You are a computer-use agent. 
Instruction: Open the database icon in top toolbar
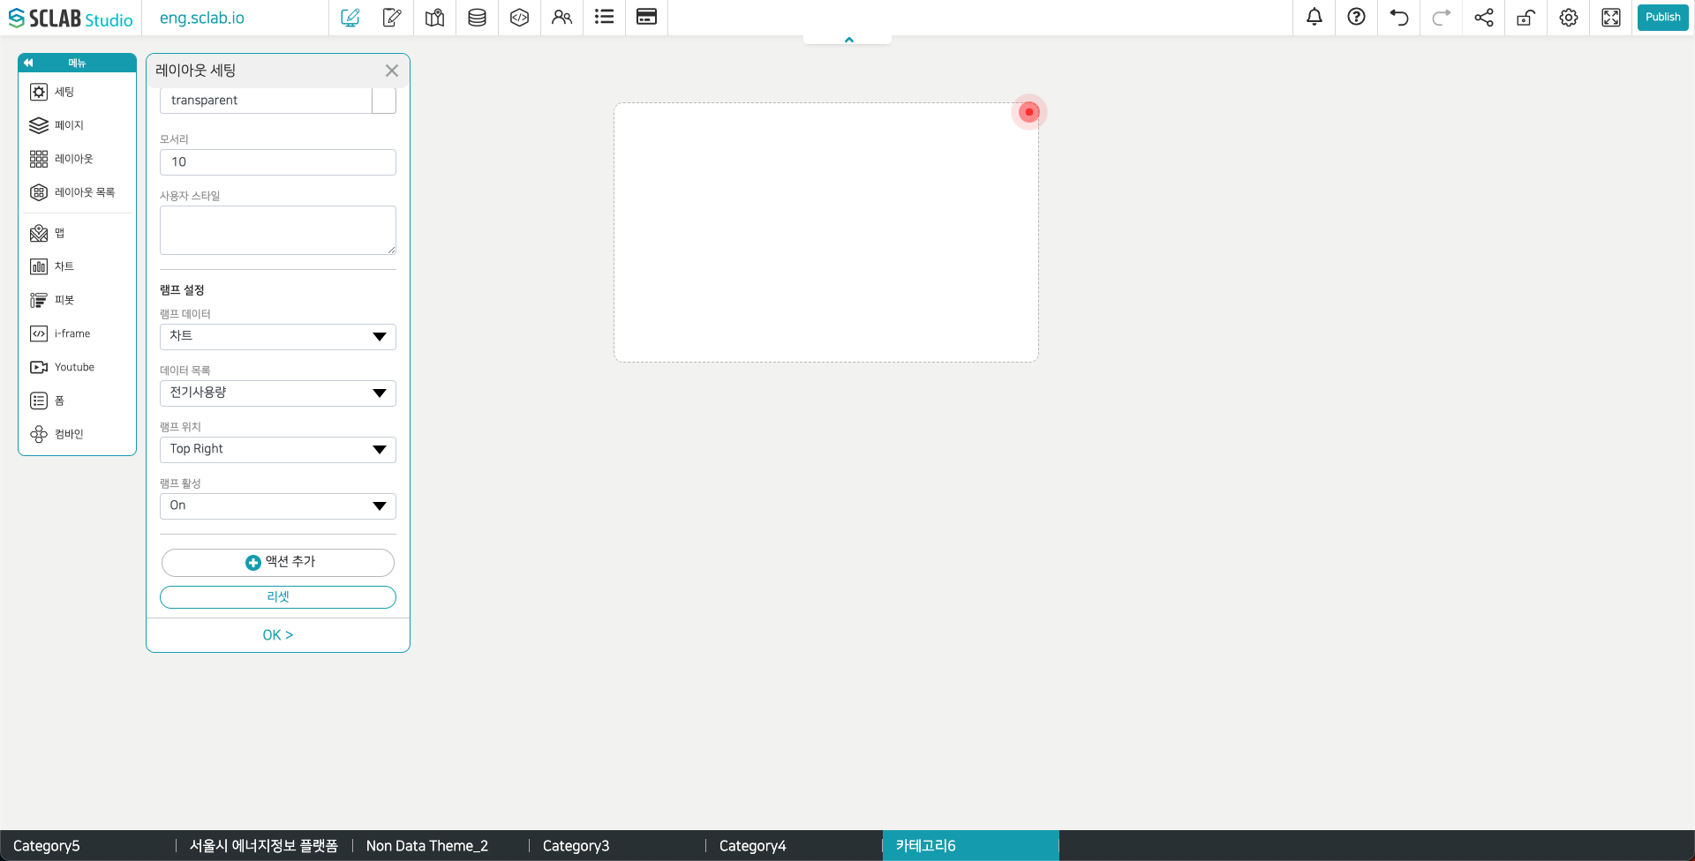pos(477,18)
